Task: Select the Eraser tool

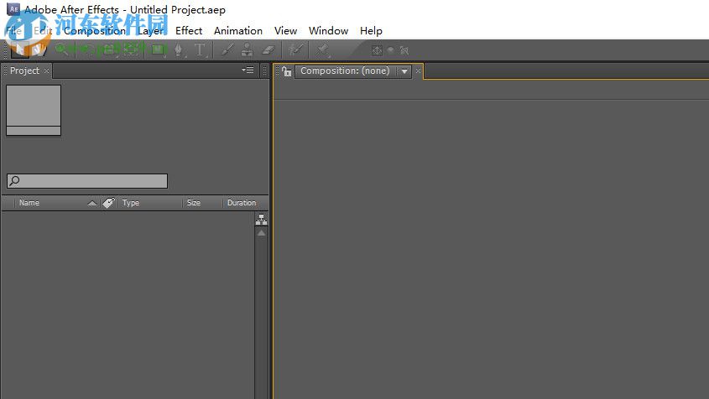Action: [268, 49]
